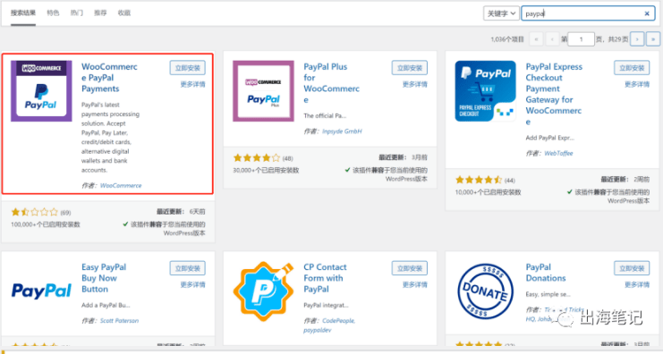Focus the plugin search field containing paypal
This screenshot has width=663, height=354.
(x=588, y=13)
